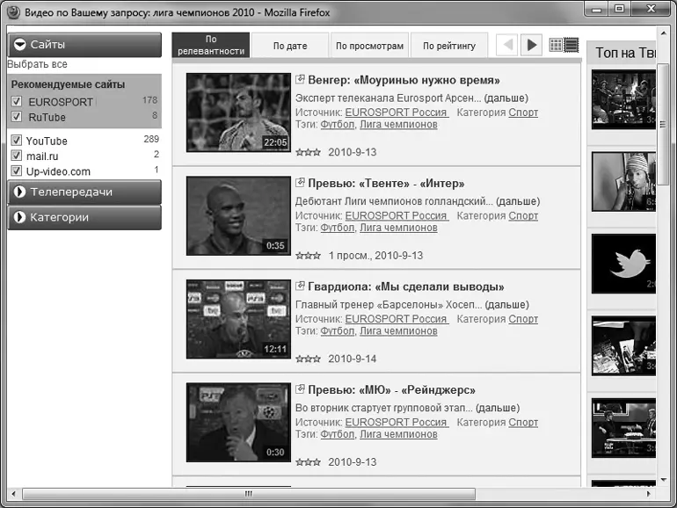Click the external-link icon beside МЮ title

300,388
